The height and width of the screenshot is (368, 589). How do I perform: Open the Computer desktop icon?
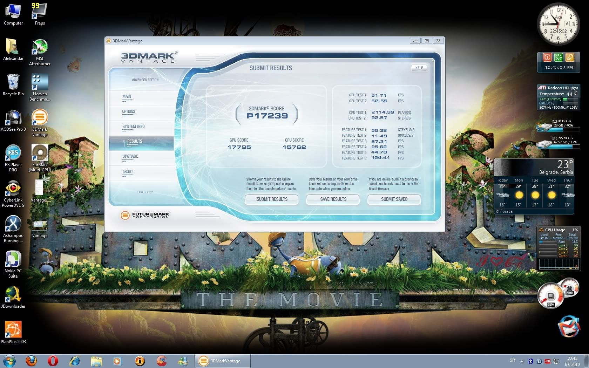13,14
